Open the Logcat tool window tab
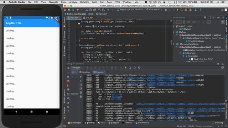Screen dimensions: 228x128 [x=114, y=123]
